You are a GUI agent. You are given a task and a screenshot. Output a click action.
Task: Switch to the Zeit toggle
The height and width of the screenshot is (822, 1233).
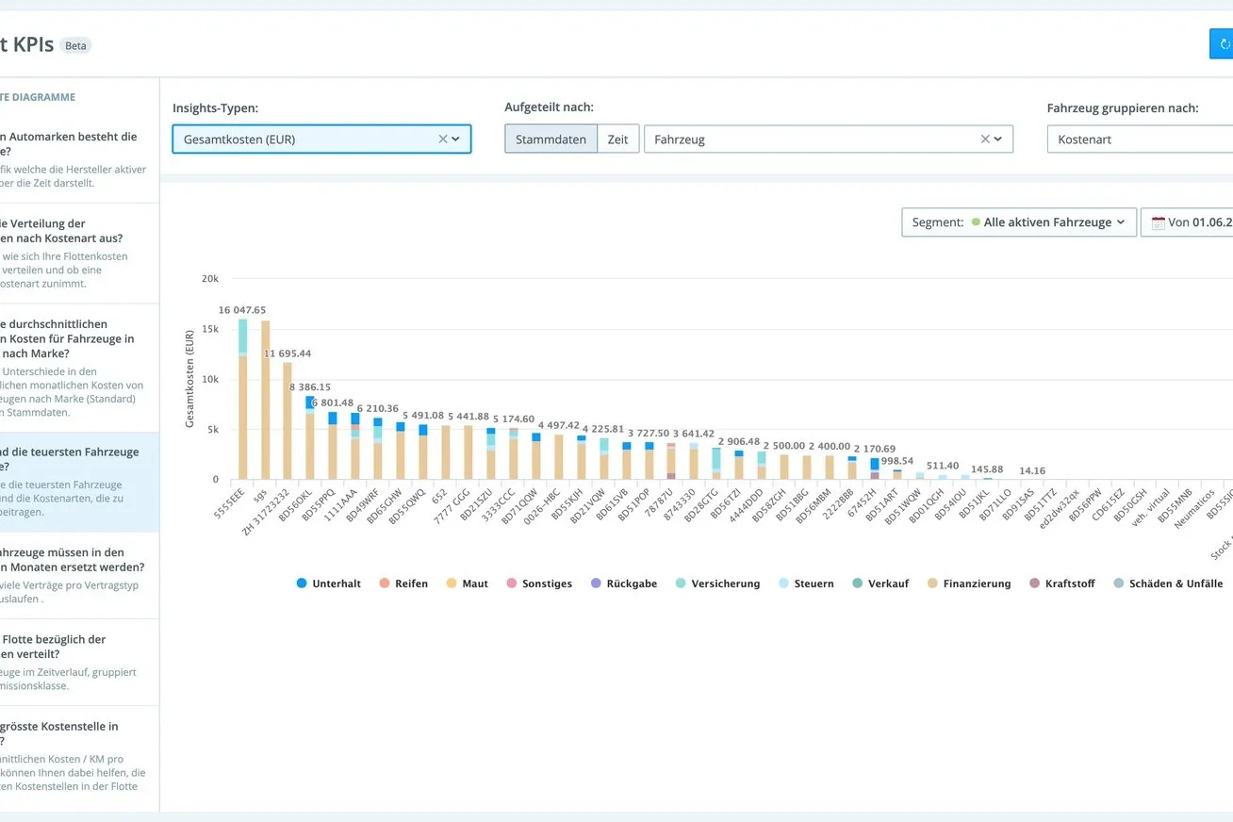(617, 140)
